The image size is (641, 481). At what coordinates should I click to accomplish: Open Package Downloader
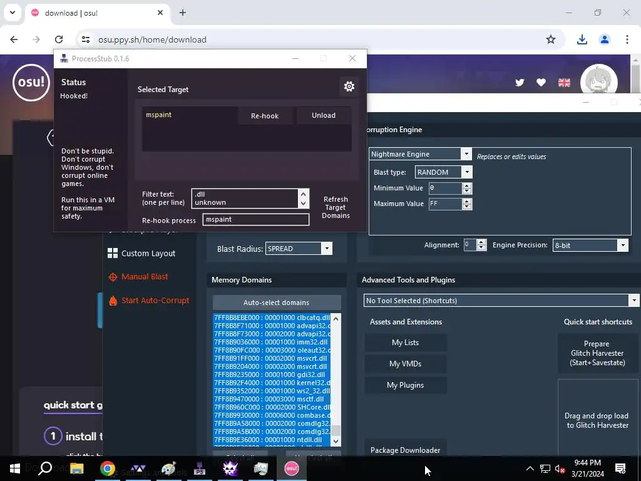click(x=405, y=450)
